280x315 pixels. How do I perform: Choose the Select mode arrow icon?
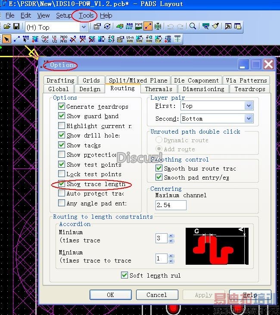(6, 39)
